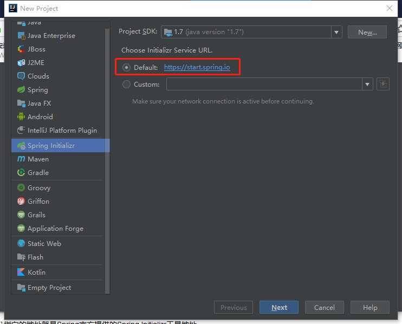This screenshot has height=324, width=402.
Task: Click the Griffon red icon
Action: pos(21,201)
